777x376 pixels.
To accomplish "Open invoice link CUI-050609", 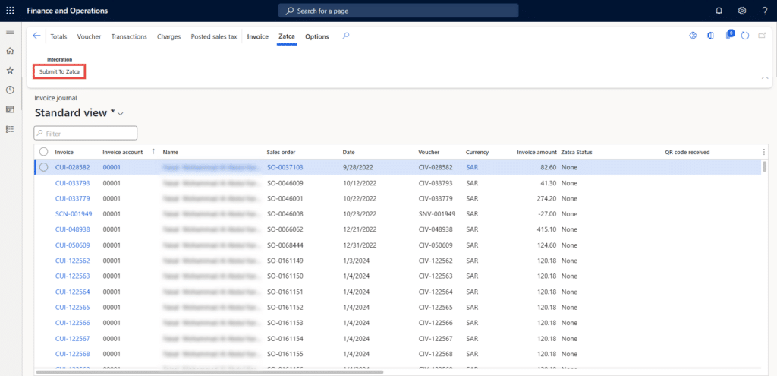I will 72,245.
